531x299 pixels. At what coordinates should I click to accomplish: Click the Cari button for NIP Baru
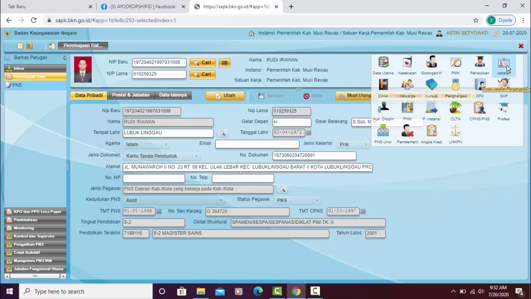202,63
